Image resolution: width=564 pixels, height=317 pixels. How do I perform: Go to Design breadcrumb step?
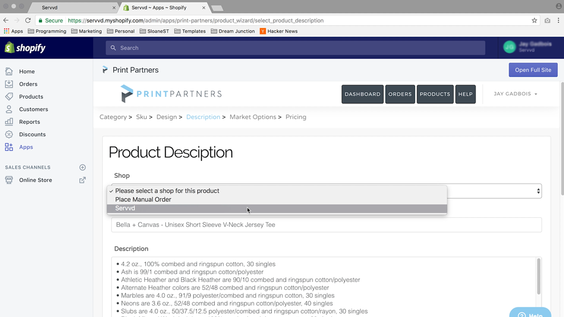point(166,117)
